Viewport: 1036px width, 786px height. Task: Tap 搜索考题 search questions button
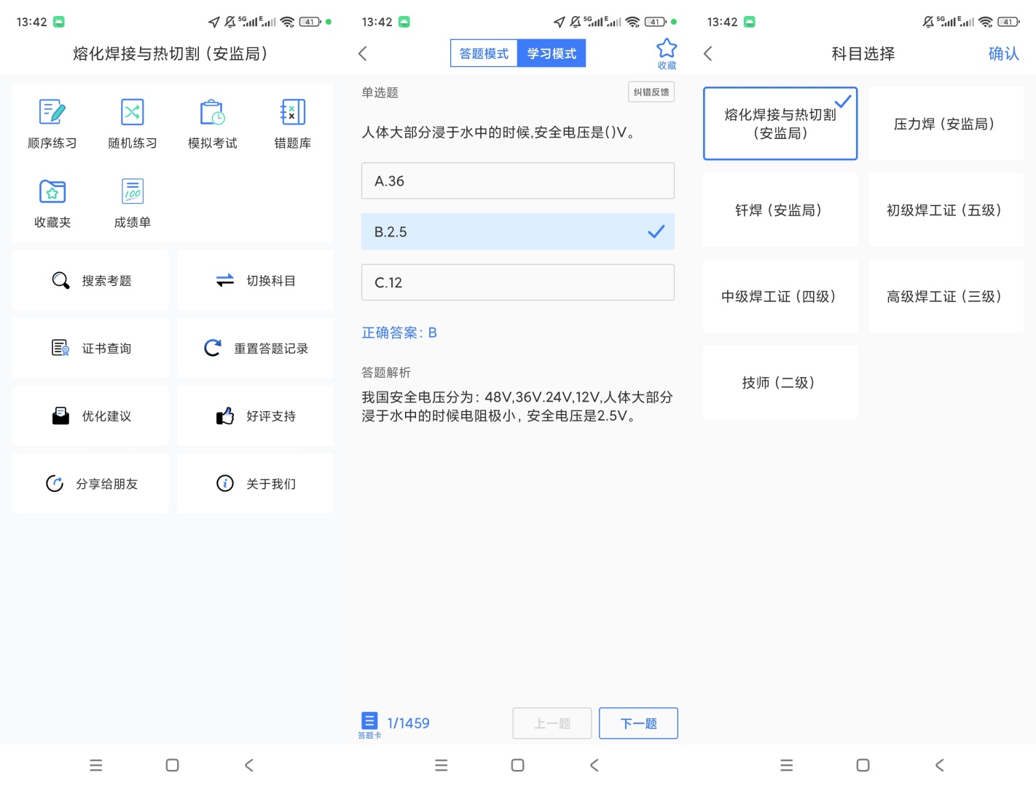click(x=90, y=281)
